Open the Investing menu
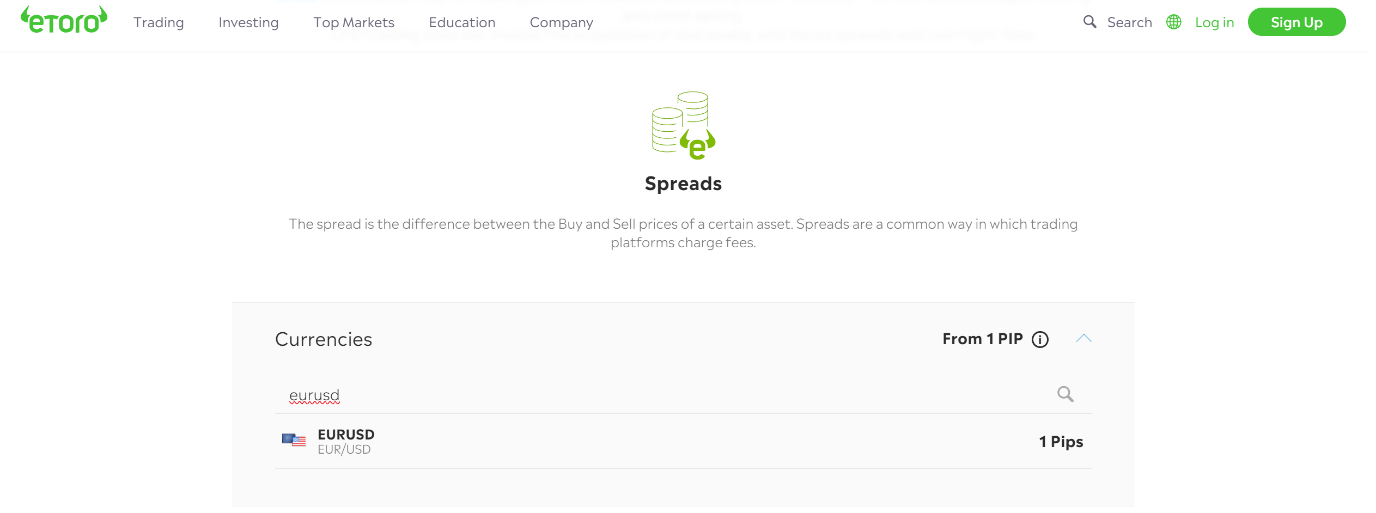This screenshot has height=513, width=1376. click(248, 22)
